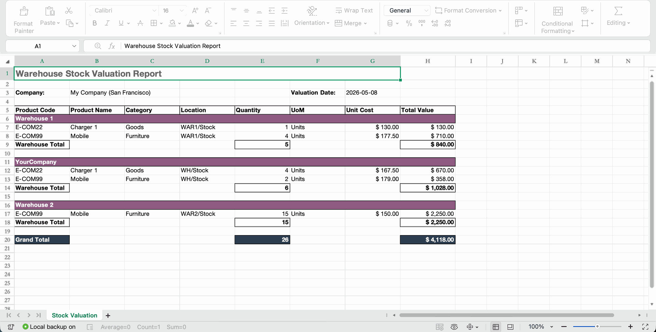Viewport: 656px width, 332px height.
Task: Open the Calibri font name dropdown
Action: pyautogui.click(x=154, y=11)
